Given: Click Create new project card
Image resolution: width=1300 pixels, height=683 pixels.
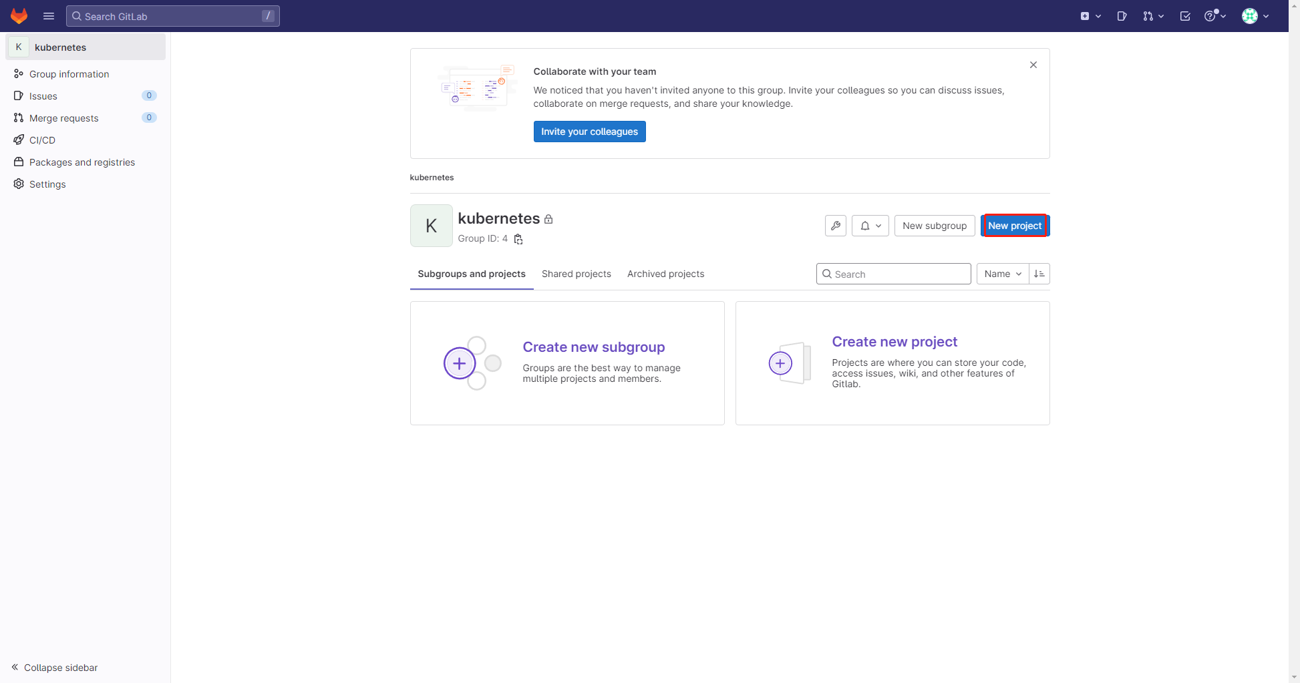Looking at the screenshot, I should (892, 363).
